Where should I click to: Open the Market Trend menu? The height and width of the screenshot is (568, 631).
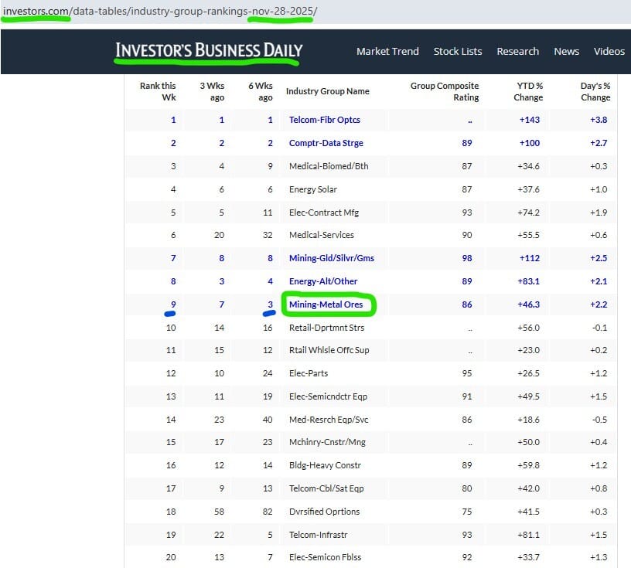(x=387, y=52)
